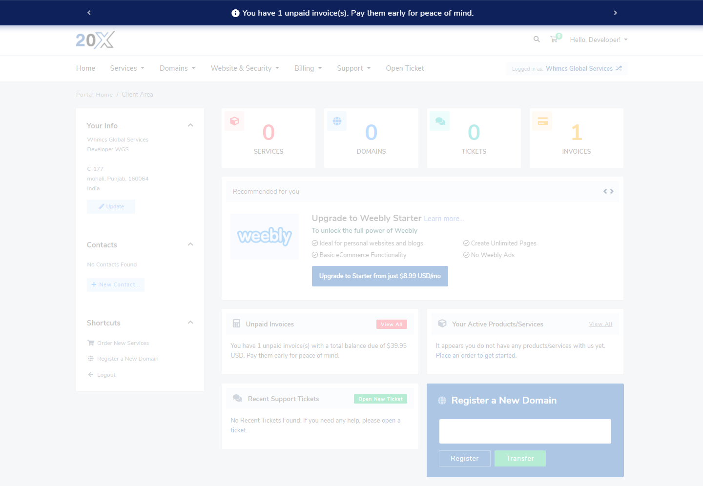
Task: Open the shopping cart icon
Action: (554, 40)
